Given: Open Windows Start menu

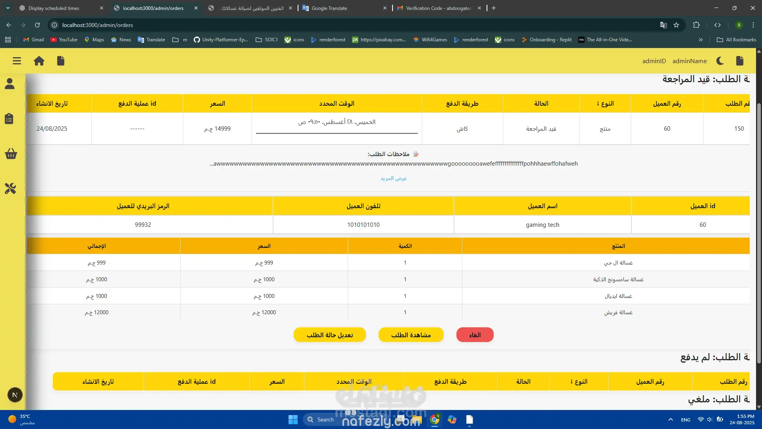Looking at the screenshot, I should (x=293, y=419).
